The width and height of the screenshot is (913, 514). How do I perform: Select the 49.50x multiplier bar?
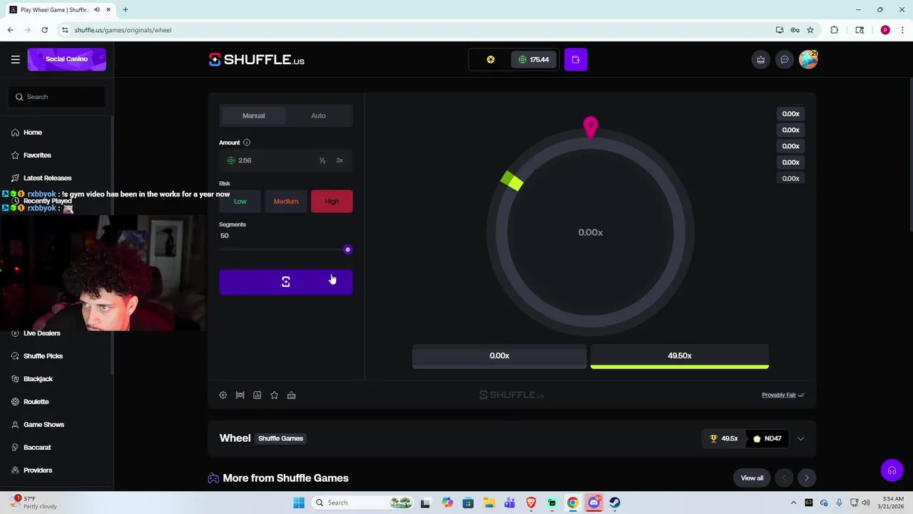680,356
